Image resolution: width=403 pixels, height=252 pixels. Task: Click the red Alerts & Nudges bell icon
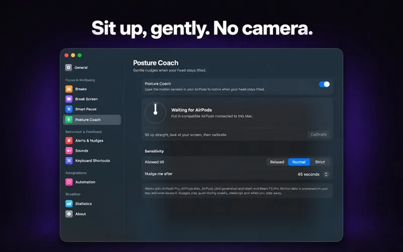pyautogui.click(x=69, y=141)
